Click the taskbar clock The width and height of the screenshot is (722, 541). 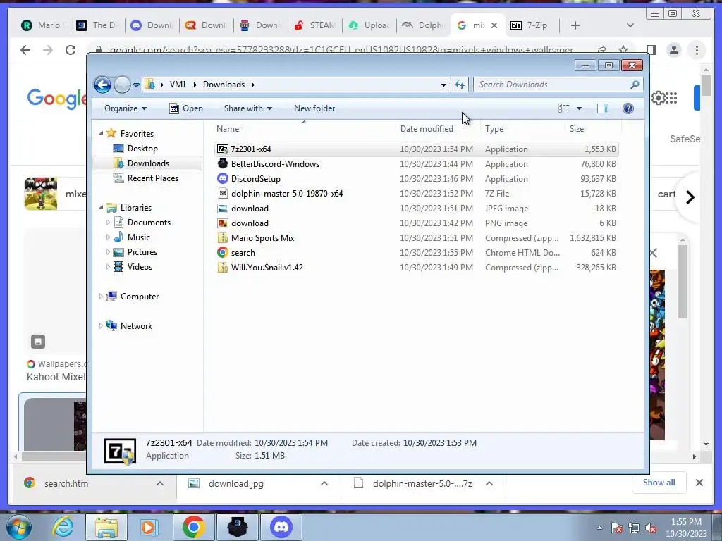coord(686,528)
